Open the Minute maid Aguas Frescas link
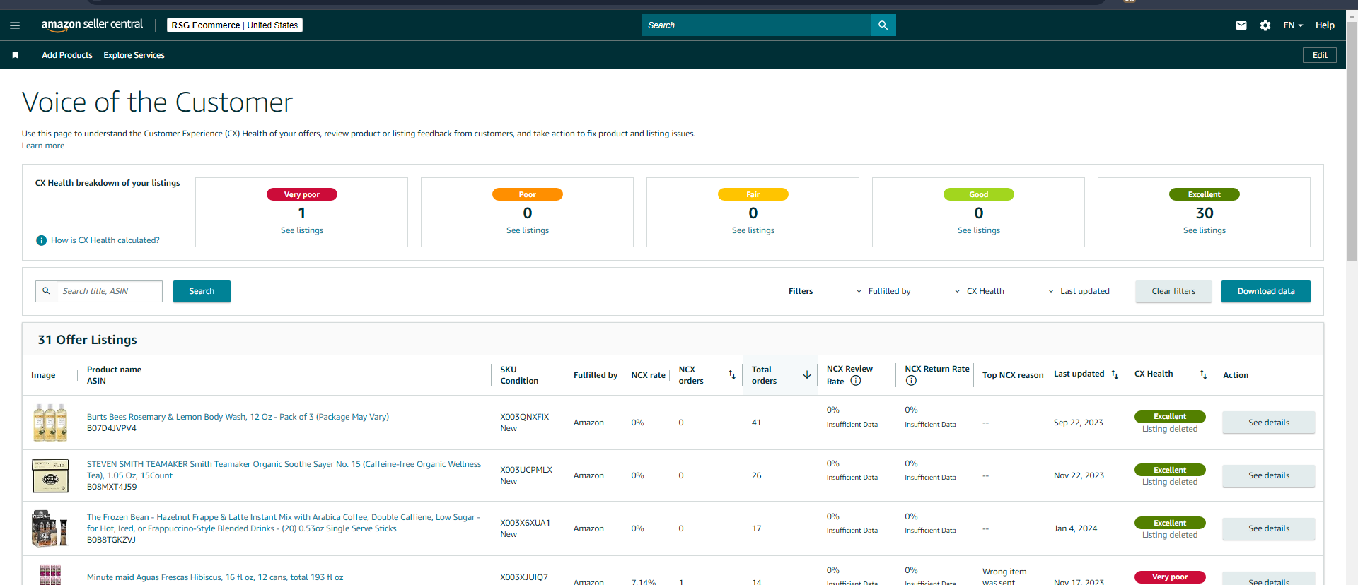Viewport: 1358px width, 585px height. click(215, 577)
